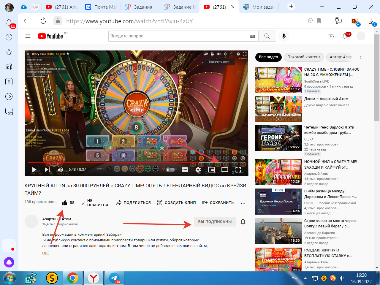Open the browser menu with three lines
The height and width of the screenshot is (285, 380).
pos(322,7)
